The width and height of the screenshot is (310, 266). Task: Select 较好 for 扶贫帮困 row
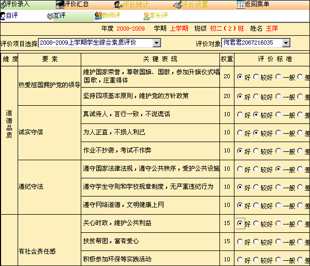(x=256, y=242)
